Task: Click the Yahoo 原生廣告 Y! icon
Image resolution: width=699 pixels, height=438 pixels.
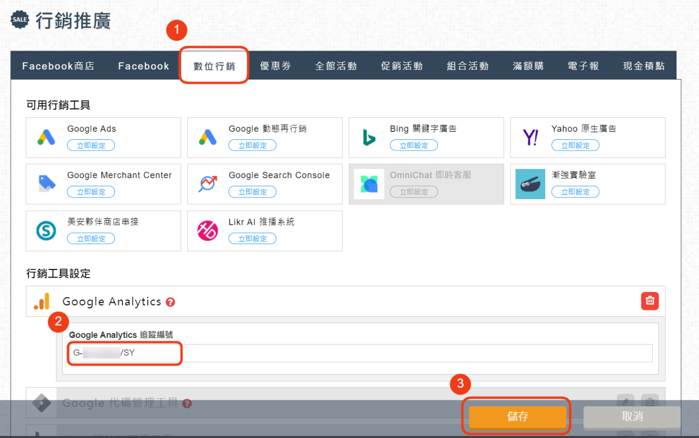Action: tap(530, 136)
